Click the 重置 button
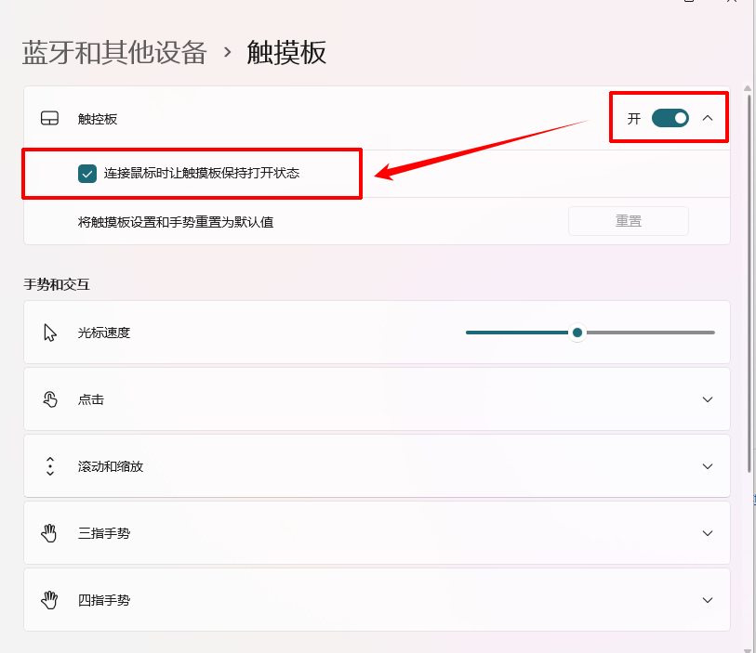 pyautogui.click(x=629, y=221)
